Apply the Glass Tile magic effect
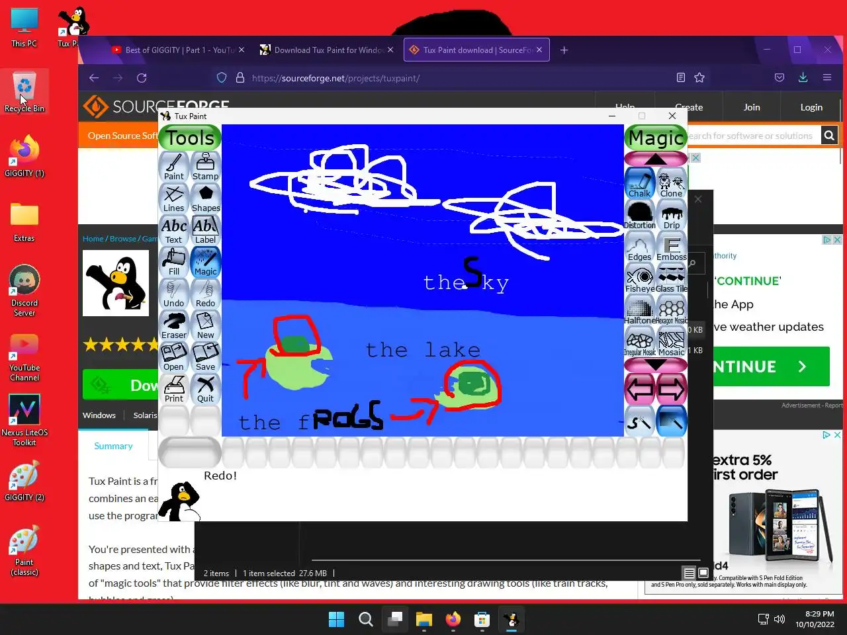 tap(671, 278)
